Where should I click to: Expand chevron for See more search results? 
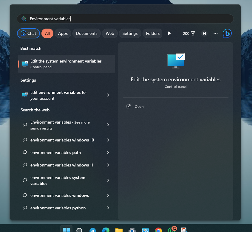click(108, 125)
